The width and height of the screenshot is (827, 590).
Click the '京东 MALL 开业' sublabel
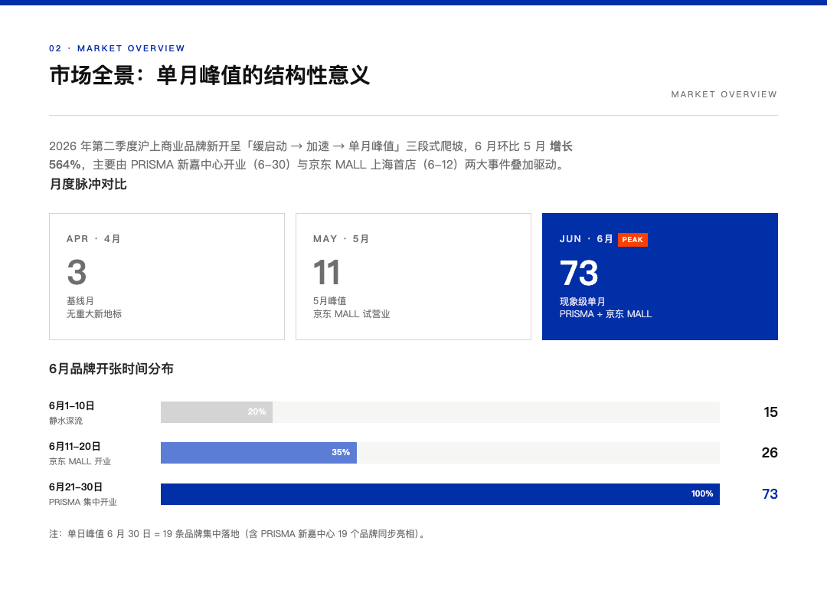80,461
